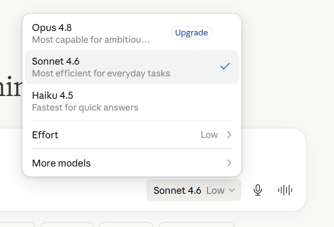This screenshot has width=334, height=227.
Task: Expand the Effort submenu
Action: 132,135
